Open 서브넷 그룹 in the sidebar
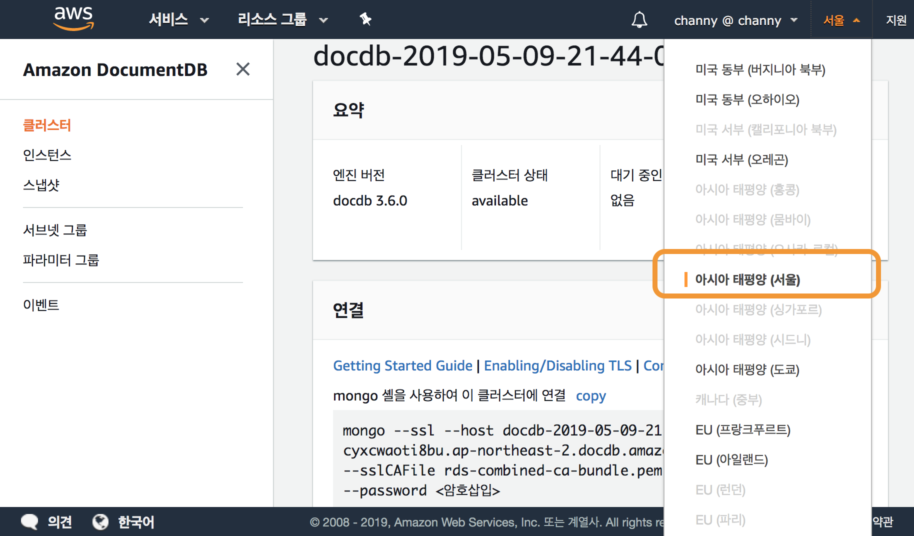Viewport: 914px width, 536px height. pos(55,230)
